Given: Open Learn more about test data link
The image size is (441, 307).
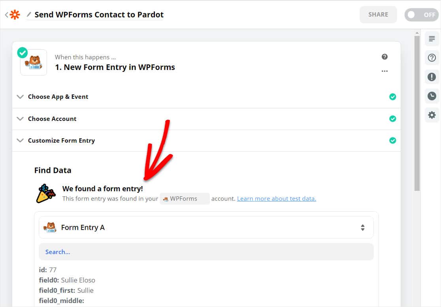Looking at the screenshot, I should coord(276,199).
